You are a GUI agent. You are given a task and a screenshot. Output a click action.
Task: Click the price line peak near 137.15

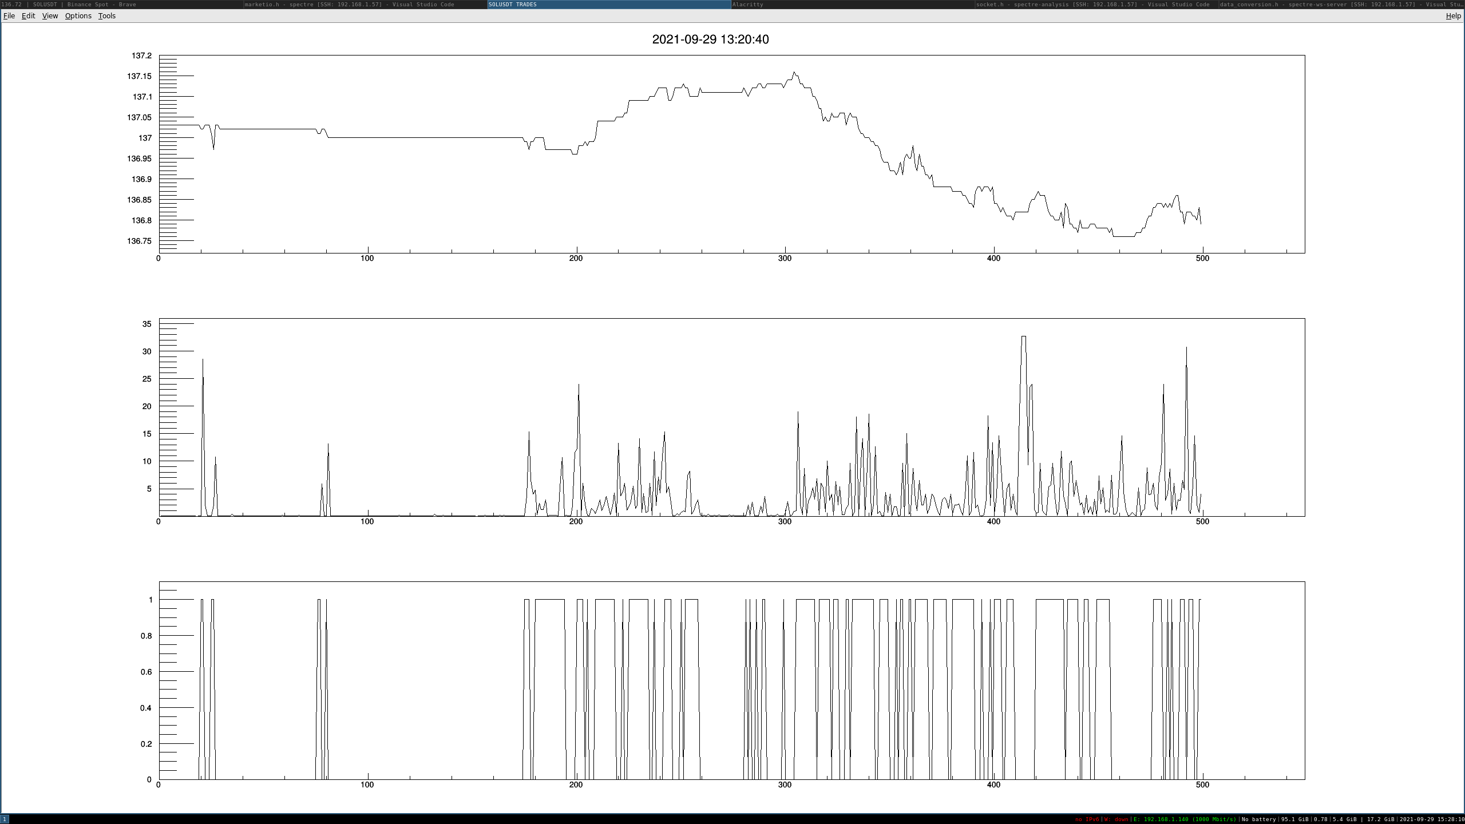click(x=794, y=72)
